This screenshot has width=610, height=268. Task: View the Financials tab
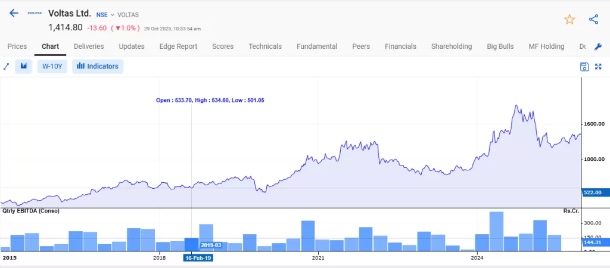tap(400, 46)
